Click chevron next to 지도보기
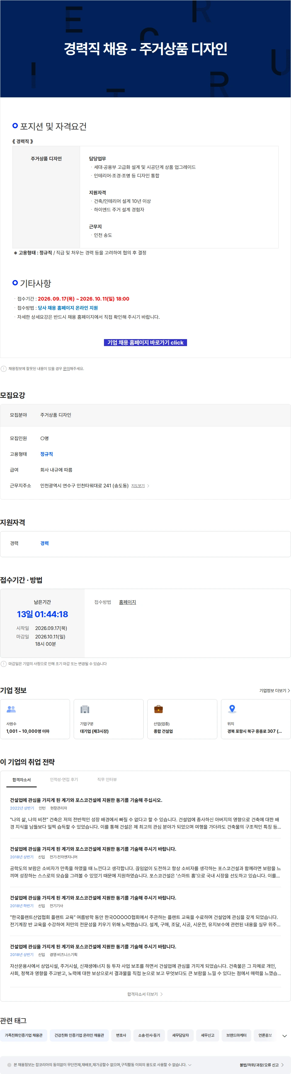This screenshot has height=1074, width=291. (149, 486)
